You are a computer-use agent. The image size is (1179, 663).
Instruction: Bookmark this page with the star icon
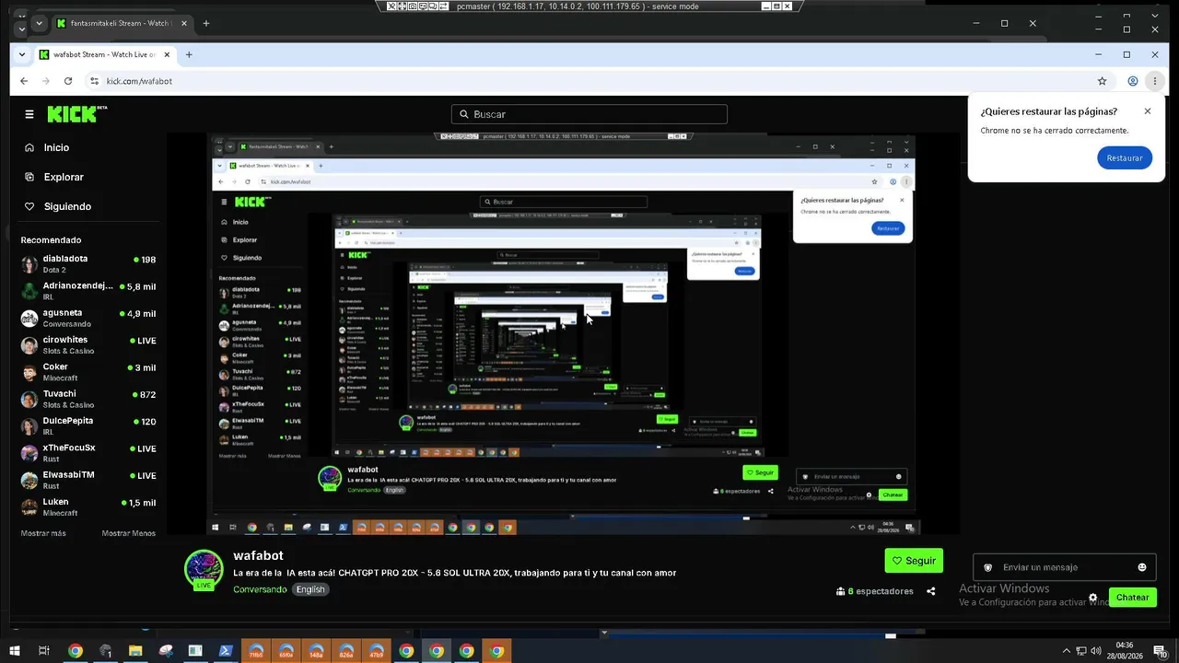1102,81
